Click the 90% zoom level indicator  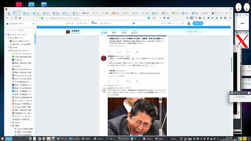154,18
